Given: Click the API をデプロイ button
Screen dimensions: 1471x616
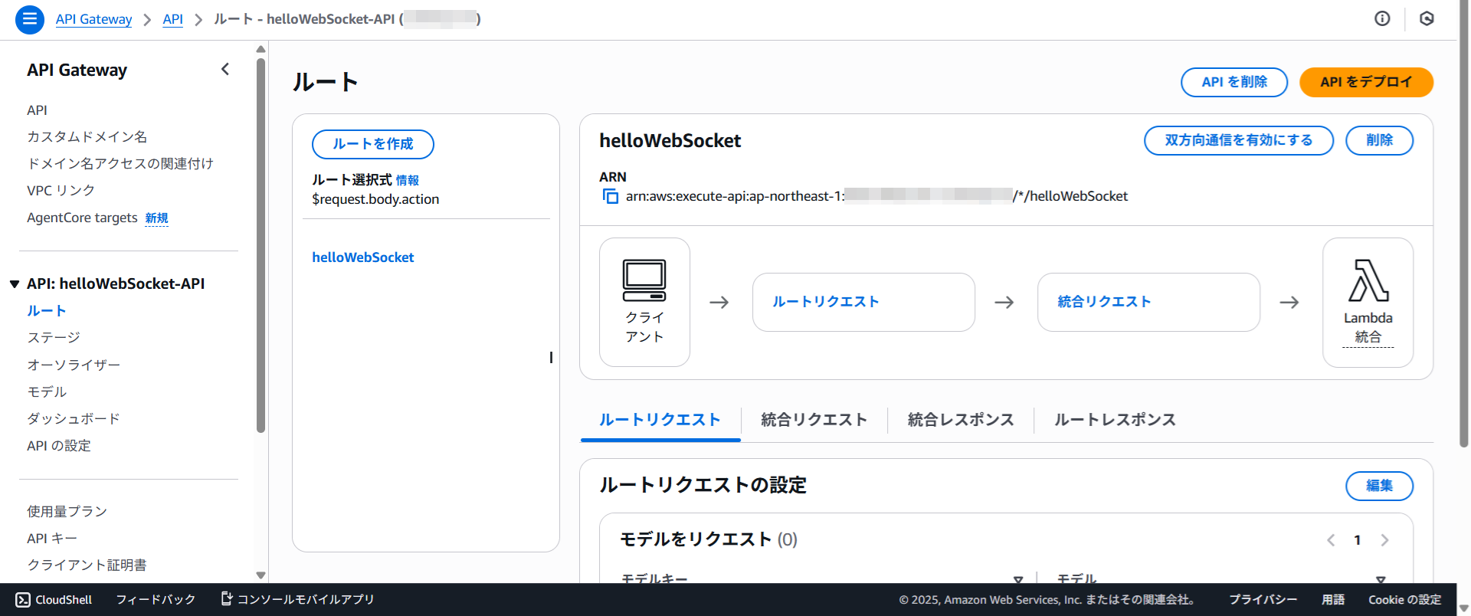Looking at the screenshot, I should pyautogui.click(x=1365, y=82).
